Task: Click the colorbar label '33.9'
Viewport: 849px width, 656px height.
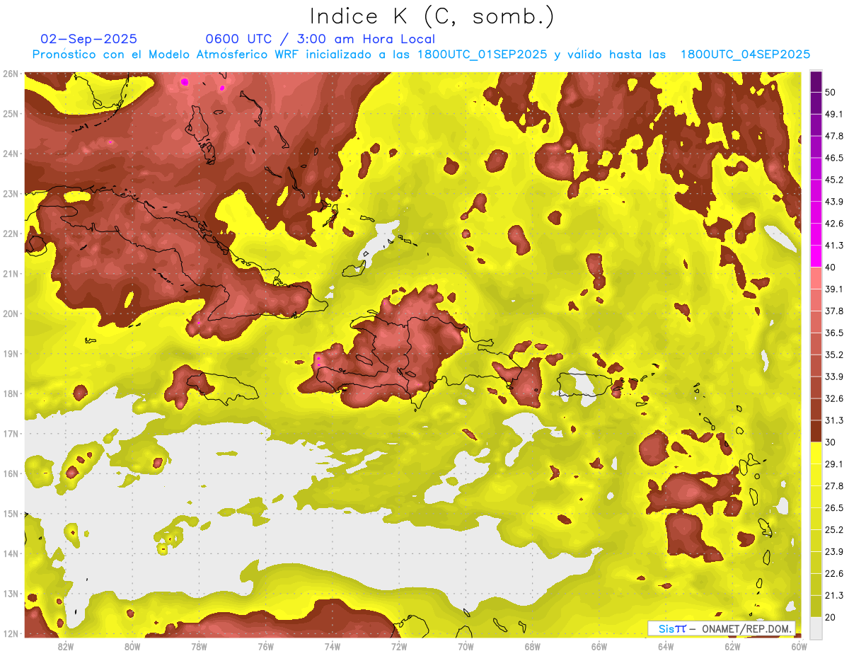Action: pos(833,376)
